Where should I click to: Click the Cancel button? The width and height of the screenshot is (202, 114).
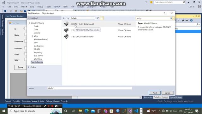pyautogui.click(x=167, y=93)
